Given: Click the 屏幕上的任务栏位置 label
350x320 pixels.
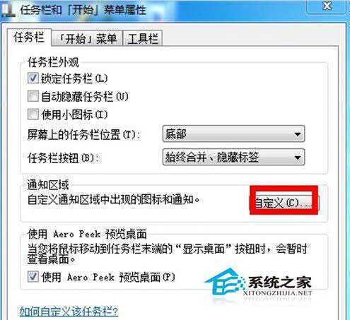Looking at the screenshot, I should (x=84, y=135).
